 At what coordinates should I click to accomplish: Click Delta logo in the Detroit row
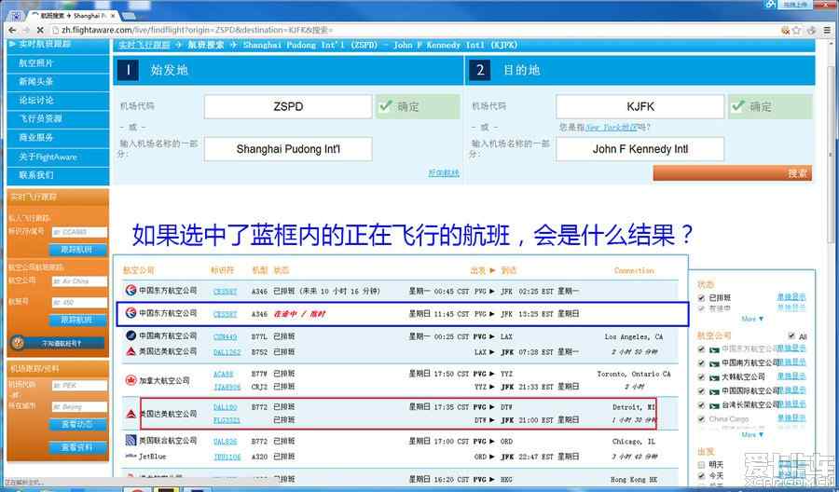(x=131, y=414)
